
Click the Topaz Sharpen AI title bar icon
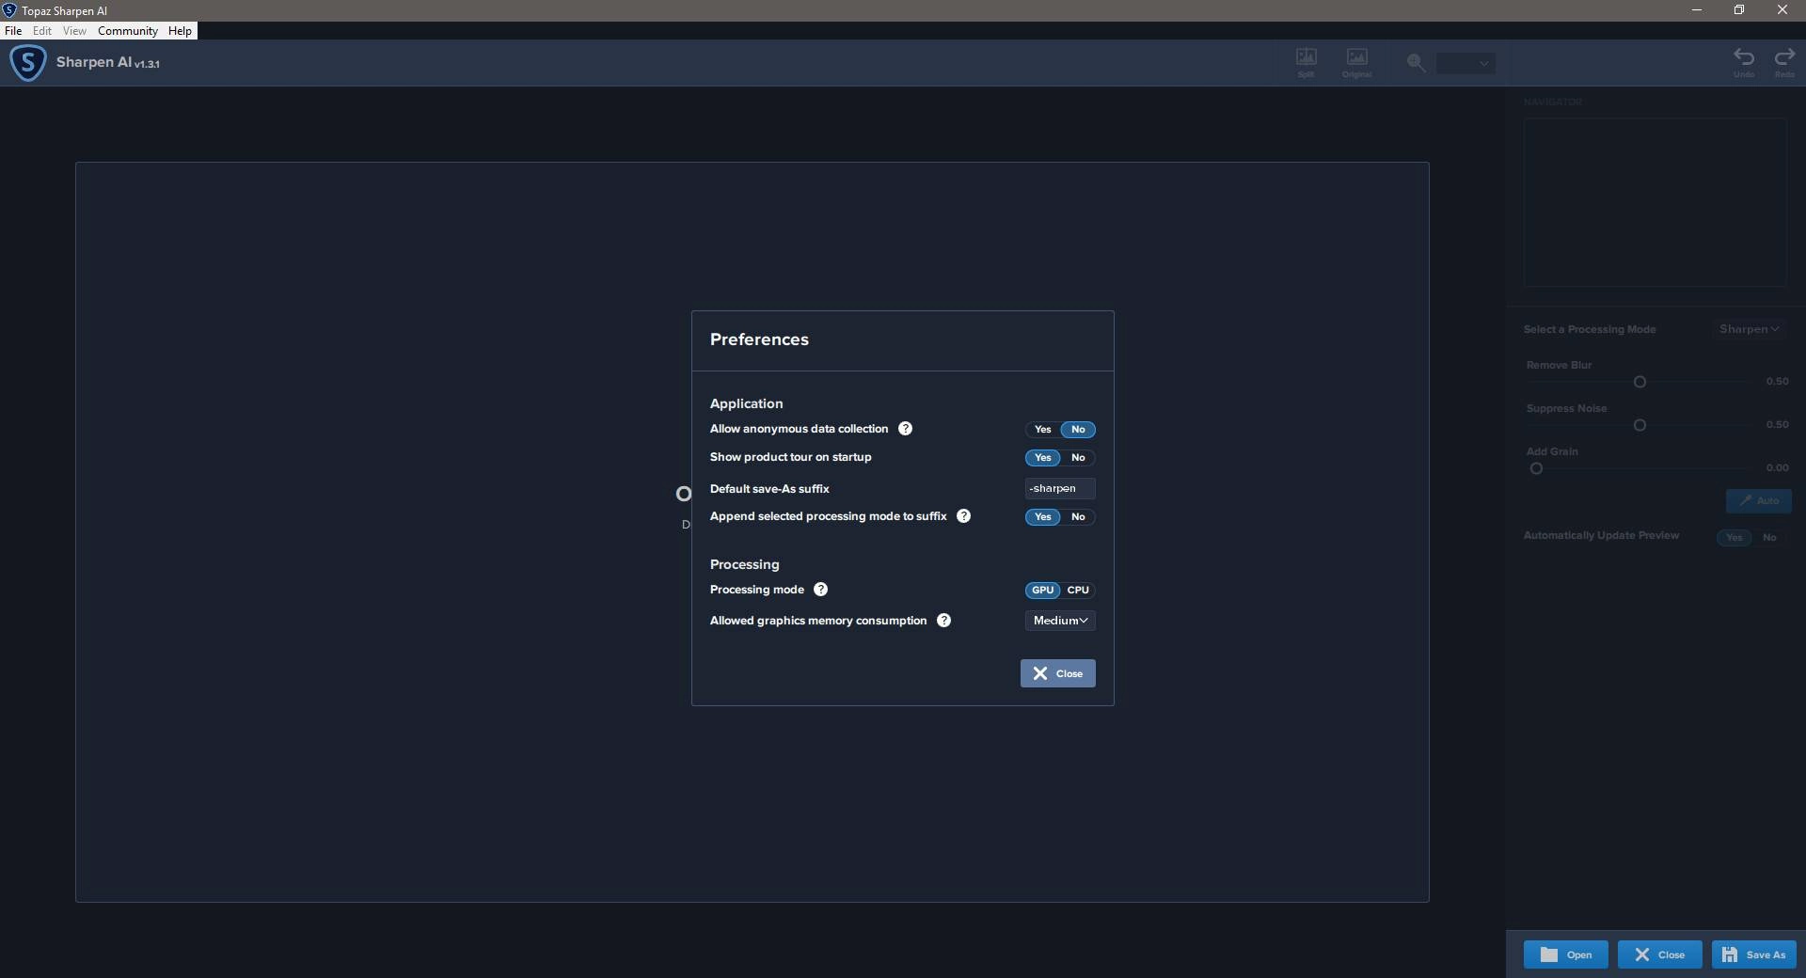coord(9,10)
